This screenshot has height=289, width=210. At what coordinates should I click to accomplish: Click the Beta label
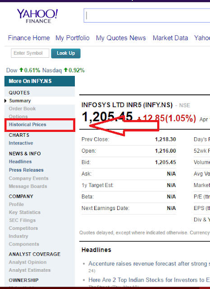coord(87,197)
